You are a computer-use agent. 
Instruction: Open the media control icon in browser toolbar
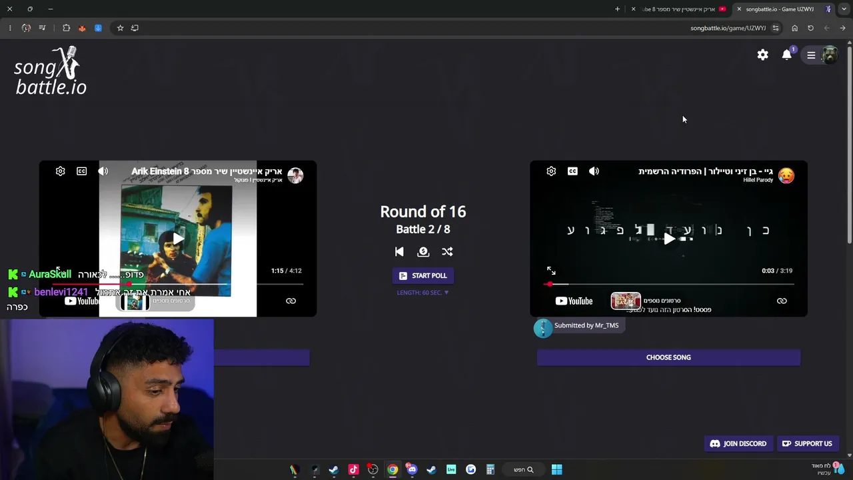(42, 28)
